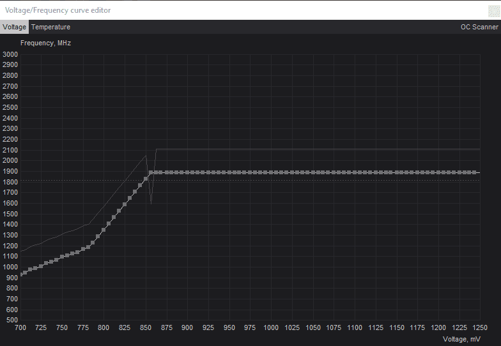Click the 2100 frequency axis value
This screenshot has width=501, height=346.
[10, 150]
